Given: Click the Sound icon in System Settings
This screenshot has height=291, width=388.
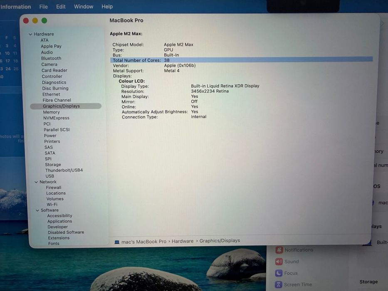Looking at the screenshot, I should click(279, 261).
